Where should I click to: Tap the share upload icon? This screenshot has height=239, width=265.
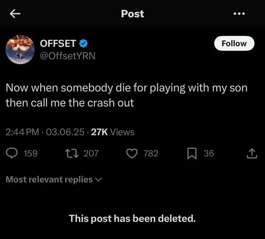point(252,154)
